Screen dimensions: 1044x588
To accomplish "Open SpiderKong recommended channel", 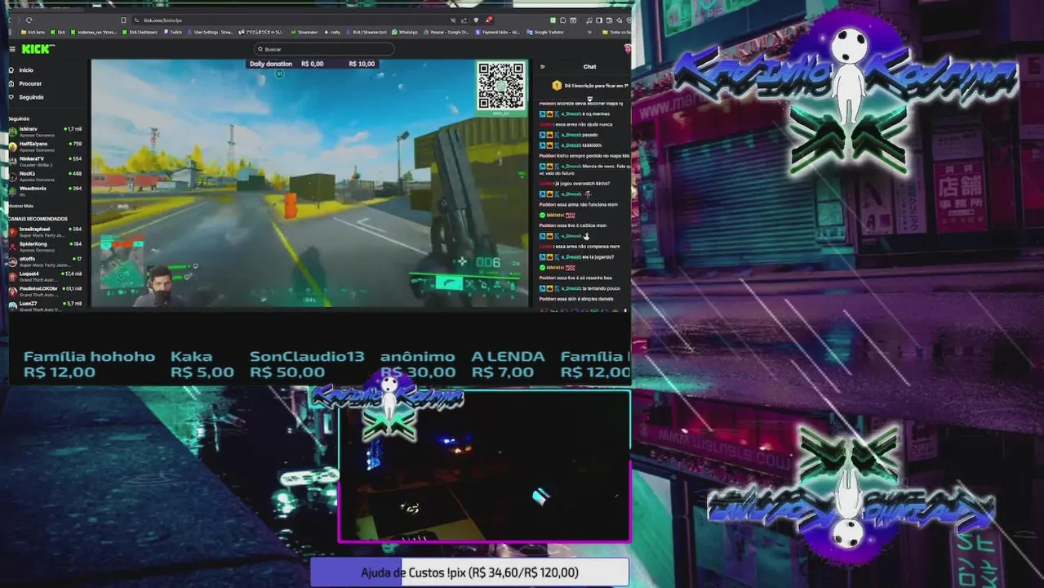I will 45,246.
